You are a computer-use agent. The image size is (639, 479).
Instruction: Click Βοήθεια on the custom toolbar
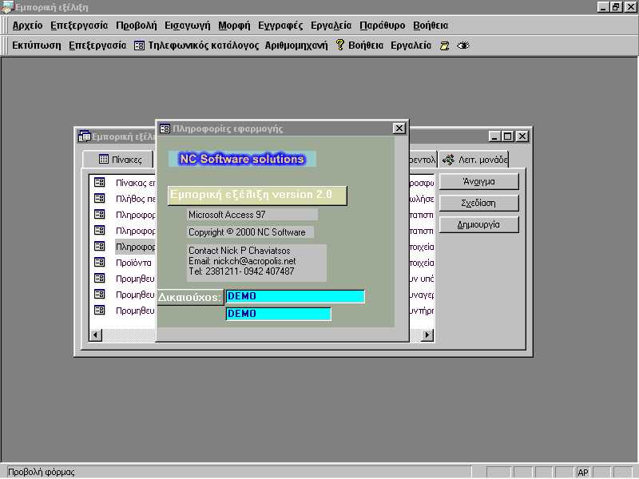(366, 46)
